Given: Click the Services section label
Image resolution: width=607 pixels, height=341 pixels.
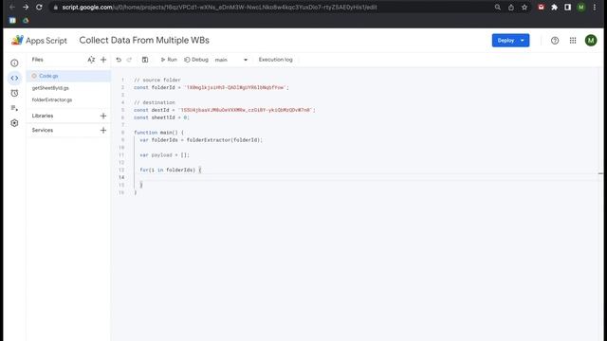Looking at the screenshot, I should 43,131.
